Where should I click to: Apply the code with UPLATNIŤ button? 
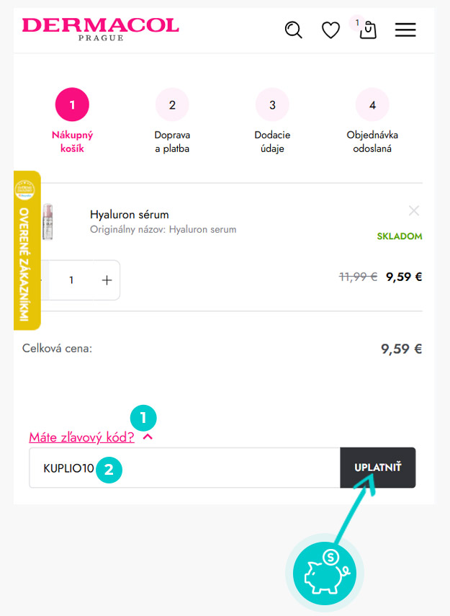pyautogui.click(x=378, y=468)
